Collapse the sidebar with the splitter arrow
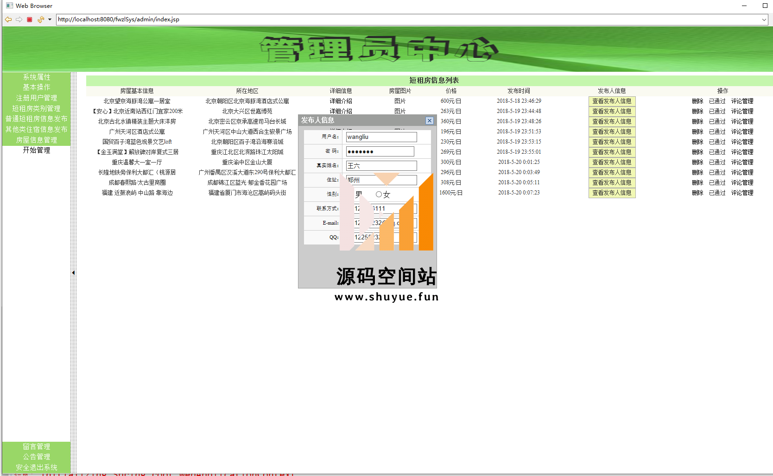 coord(73,273)
